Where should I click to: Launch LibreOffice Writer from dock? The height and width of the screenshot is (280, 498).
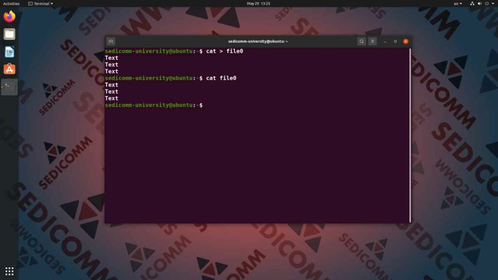9,52
